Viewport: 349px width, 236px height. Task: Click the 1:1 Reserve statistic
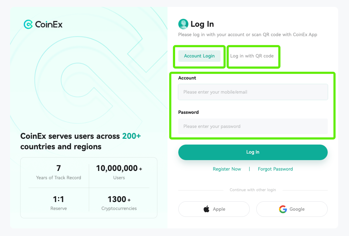(x=58, y=203)
